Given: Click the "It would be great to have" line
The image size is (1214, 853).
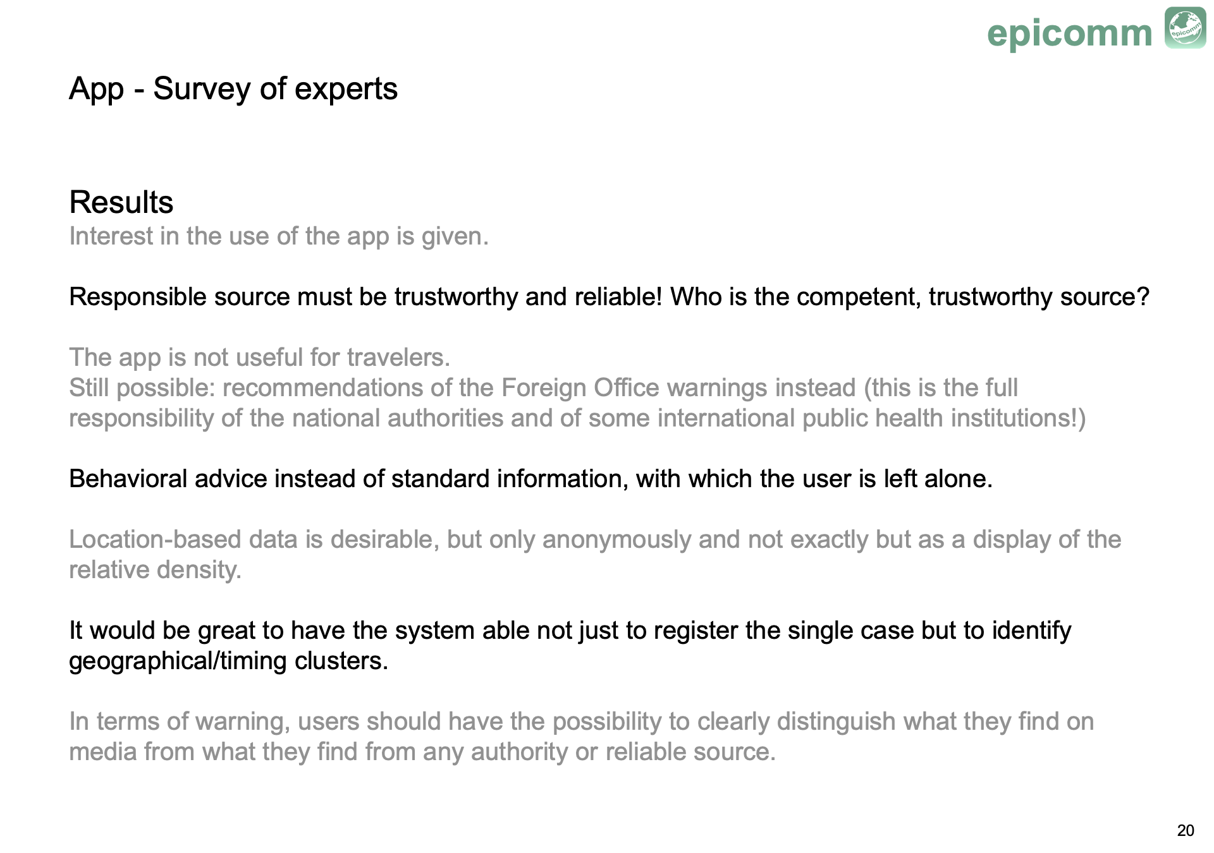Looking at the screenshot, I should tap(569, 631).
